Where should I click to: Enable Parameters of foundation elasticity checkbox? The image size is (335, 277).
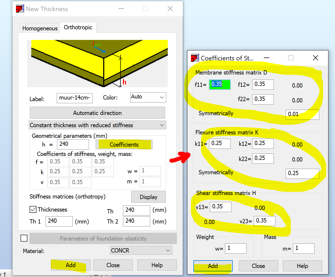click(24, 238)
